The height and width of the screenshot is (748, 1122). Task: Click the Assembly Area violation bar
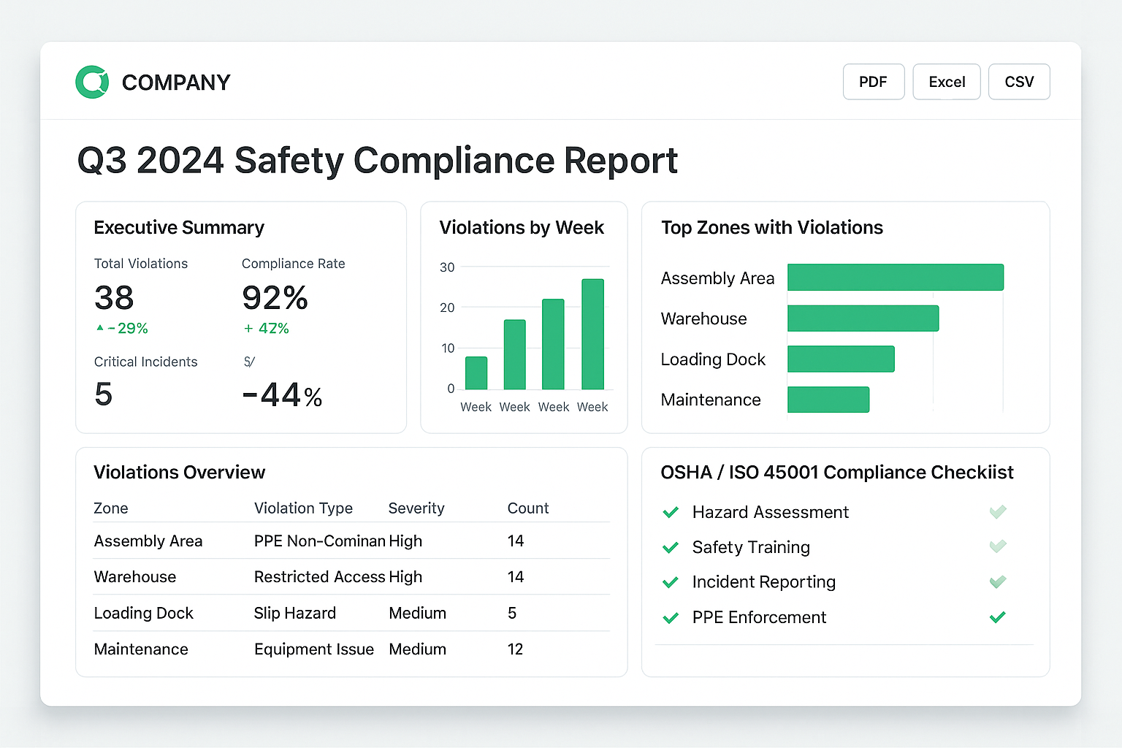point(895,278)
